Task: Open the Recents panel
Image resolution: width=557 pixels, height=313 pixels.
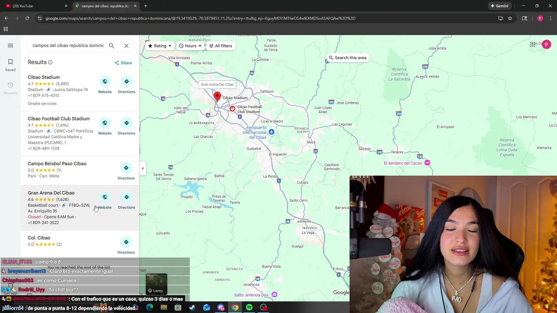Action: point(10,88)
